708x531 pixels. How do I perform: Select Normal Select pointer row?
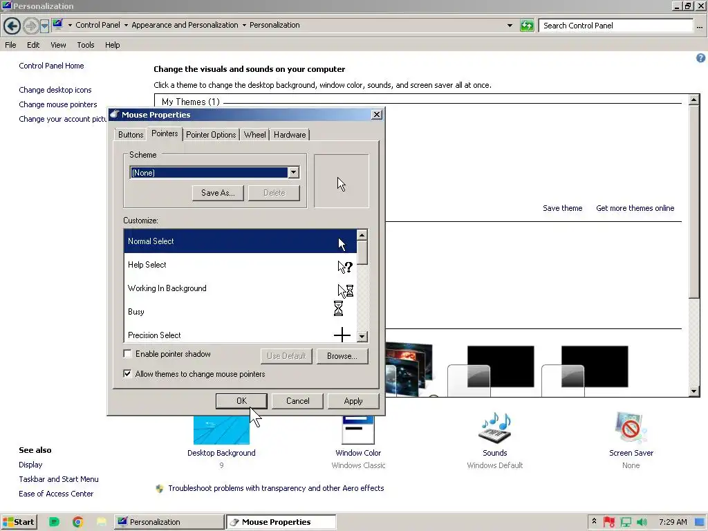[240, 241]
